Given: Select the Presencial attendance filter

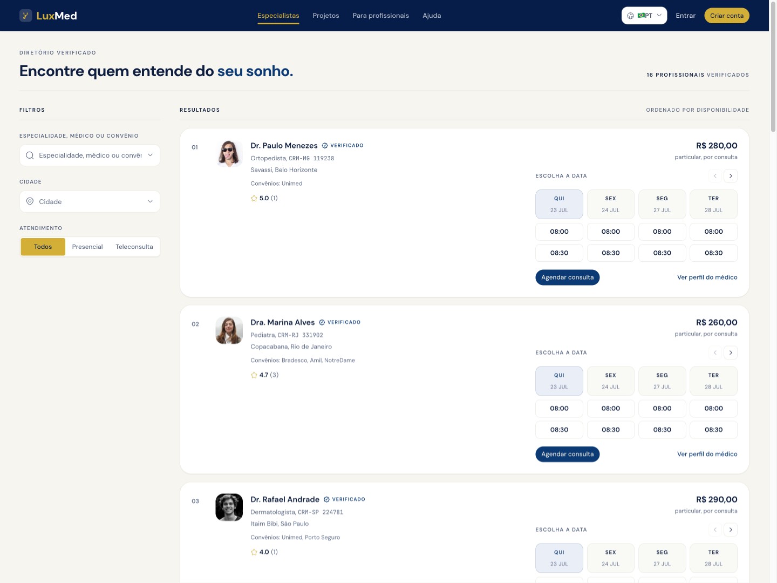Looking at the screenshot, I should [87, 247].
